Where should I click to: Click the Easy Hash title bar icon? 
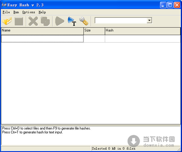tap(4, 5)
